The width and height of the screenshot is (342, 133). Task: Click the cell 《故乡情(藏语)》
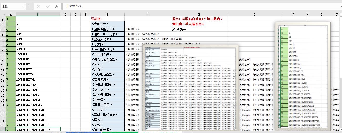pyautogui.click(x=108, y=95)
